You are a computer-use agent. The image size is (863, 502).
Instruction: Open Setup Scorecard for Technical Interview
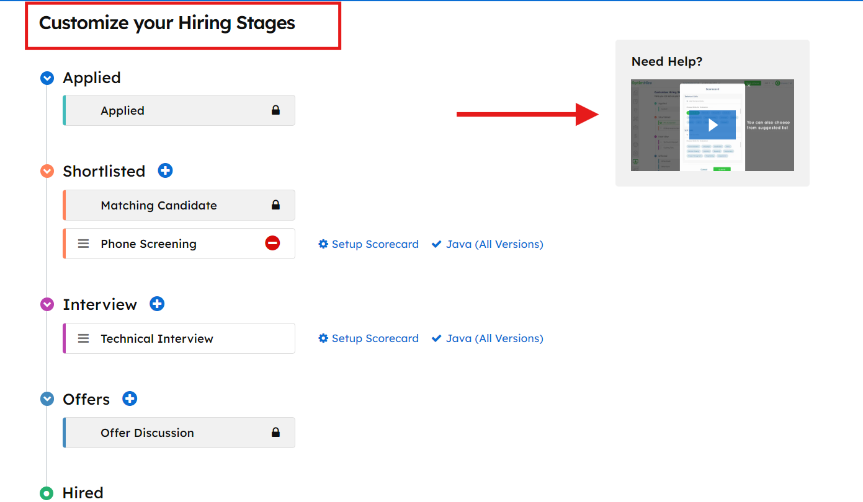(x=369, y=338)
